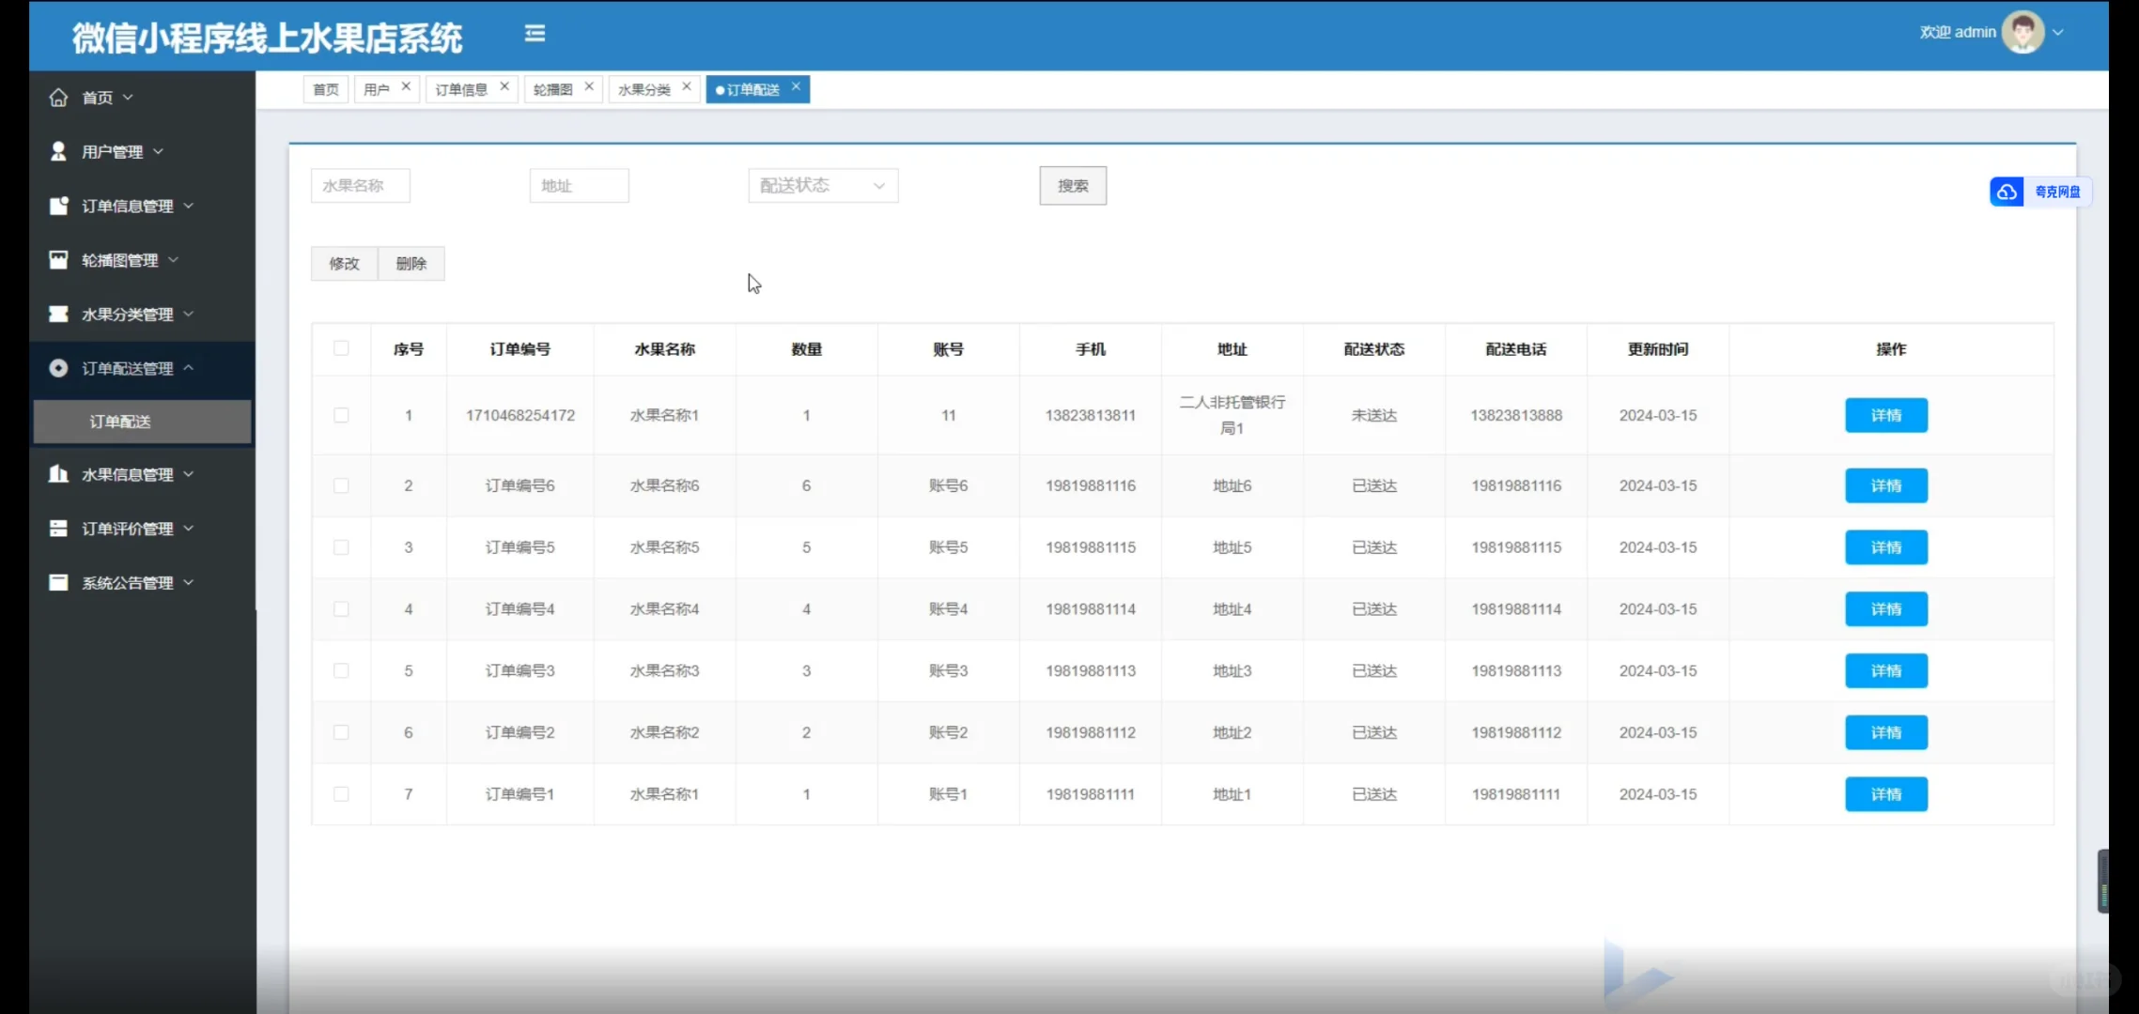2139x1014 pixels.
Task: Click the 水果信息管理 chart icon
Action: 58,474
